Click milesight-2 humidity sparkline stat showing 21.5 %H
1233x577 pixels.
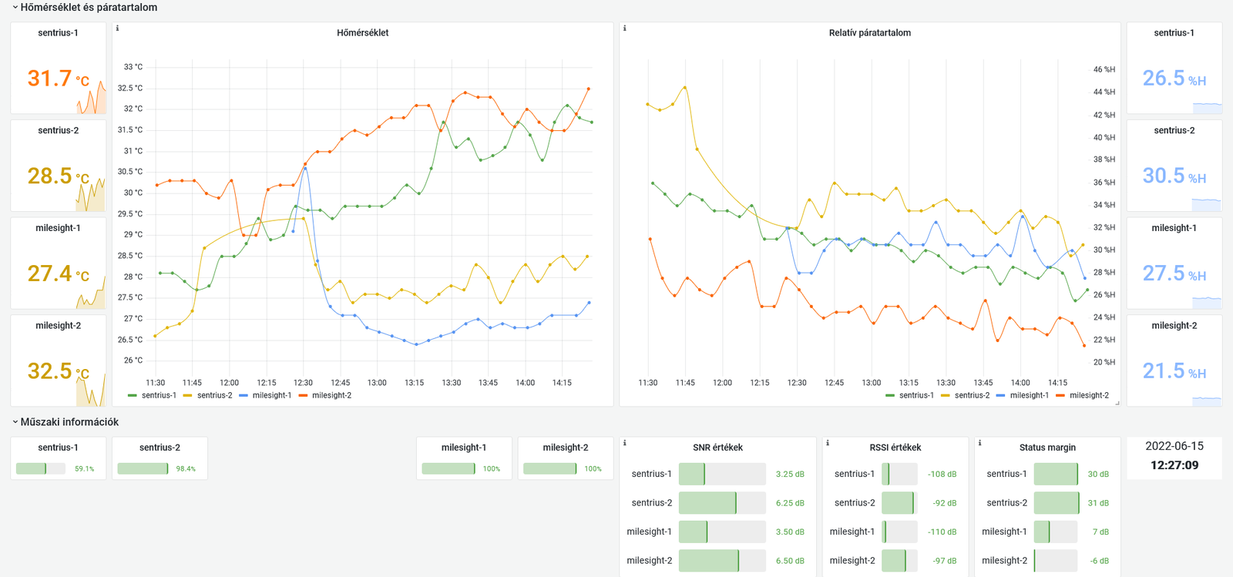point(1174,370)
